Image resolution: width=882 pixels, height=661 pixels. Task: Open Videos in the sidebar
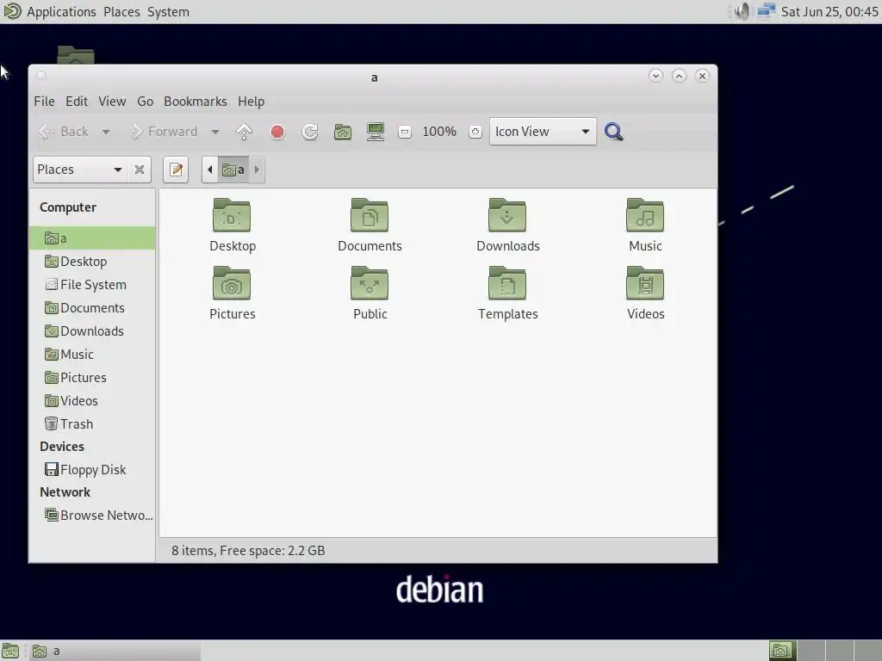click(x=92, y=401)
